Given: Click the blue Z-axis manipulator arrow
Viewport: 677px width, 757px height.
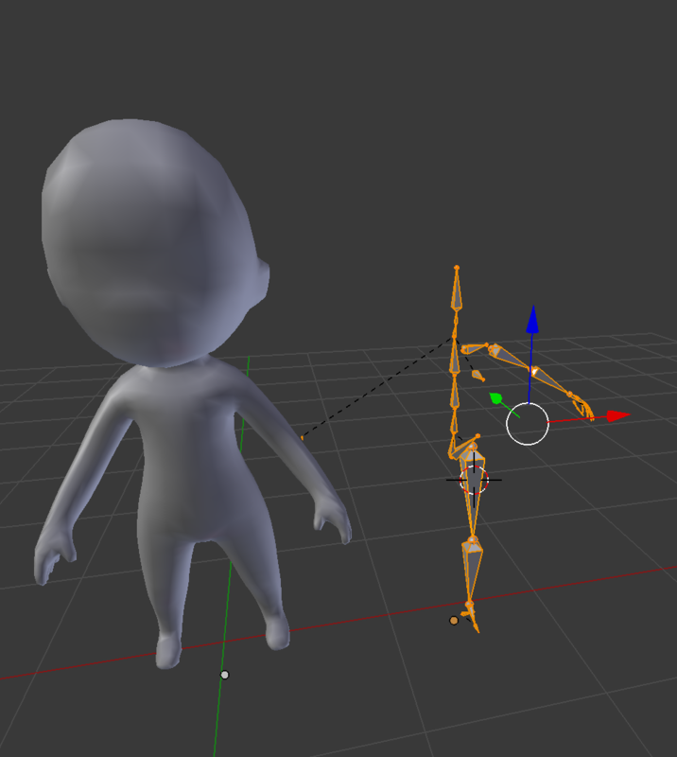Looking at the screenshot, I should (x=532, y=319).
